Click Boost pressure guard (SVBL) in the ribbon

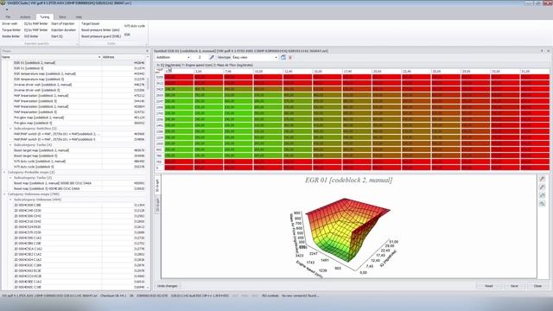[101, 36]
